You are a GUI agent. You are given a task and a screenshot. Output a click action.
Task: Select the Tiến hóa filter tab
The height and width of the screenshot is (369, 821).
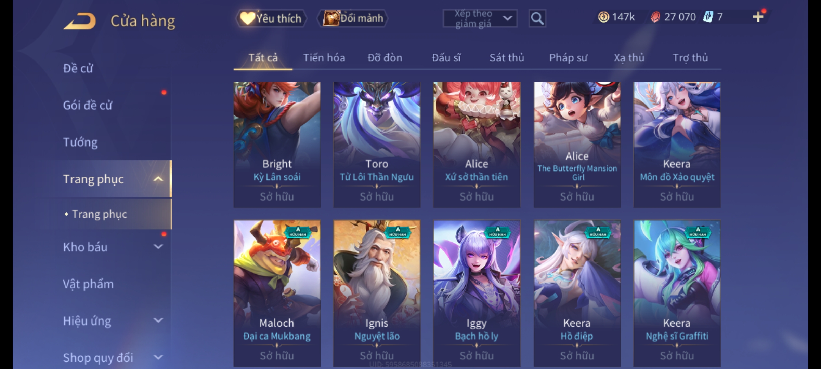pos(324,58)
